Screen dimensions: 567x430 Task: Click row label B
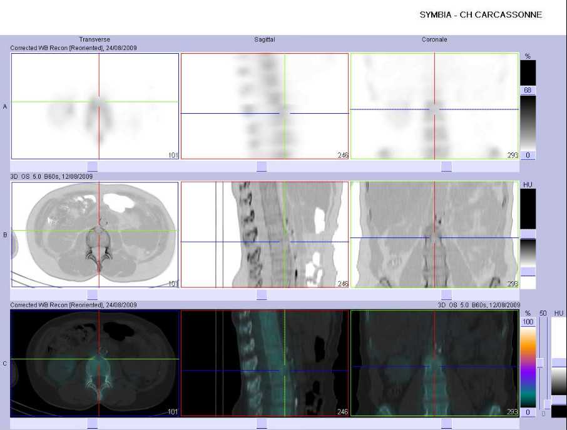pyautogui.click(x=5, y=235)
